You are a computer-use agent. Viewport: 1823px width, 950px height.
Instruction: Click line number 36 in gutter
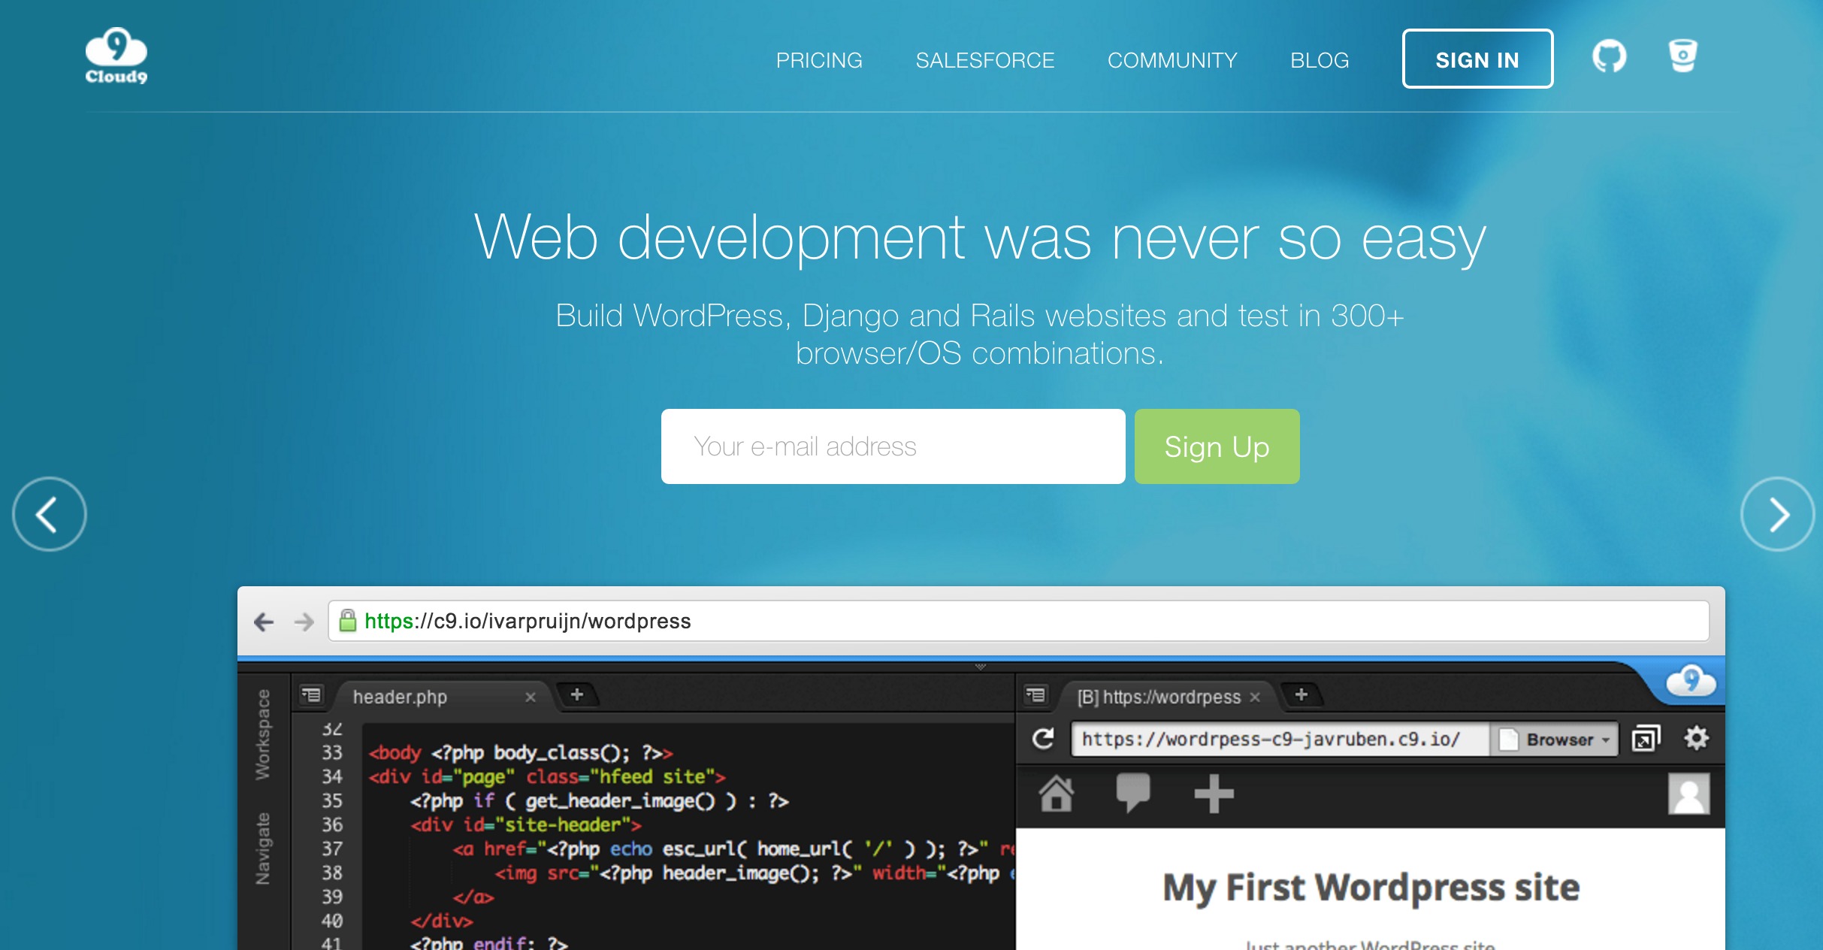332,824
